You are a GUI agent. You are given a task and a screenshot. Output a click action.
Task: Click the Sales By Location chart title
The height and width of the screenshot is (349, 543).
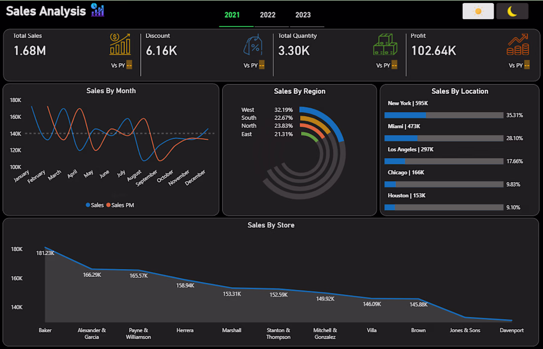(x=460, y=91)
